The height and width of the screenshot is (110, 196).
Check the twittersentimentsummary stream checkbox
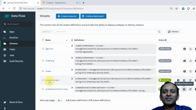tap(43, 89)
